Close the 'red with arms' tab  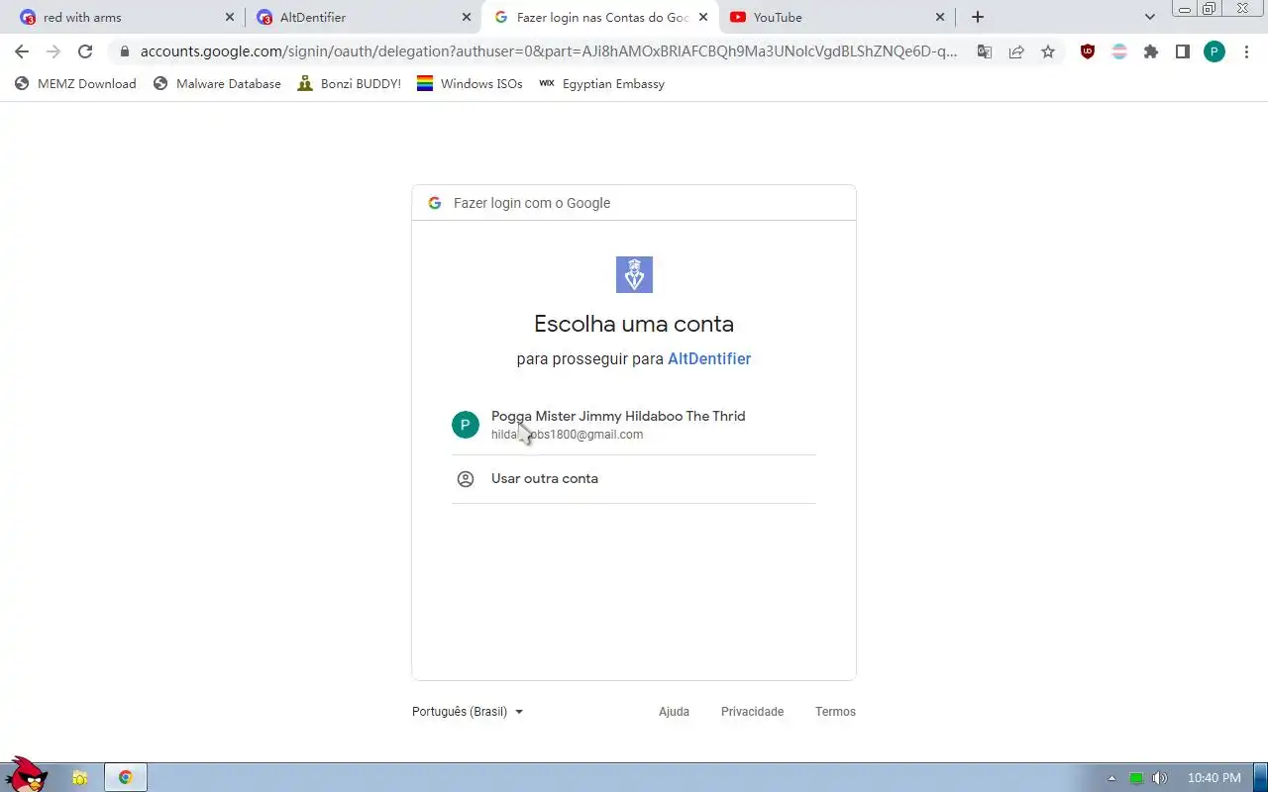pyautogui.click(x=230, y=17)
